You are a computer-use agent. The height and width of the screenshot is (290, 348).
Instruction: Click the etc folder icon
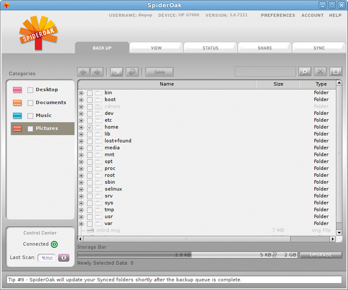99,120
